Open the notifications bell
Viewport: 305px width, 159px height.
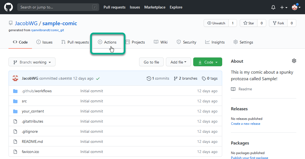click(273, 7)
